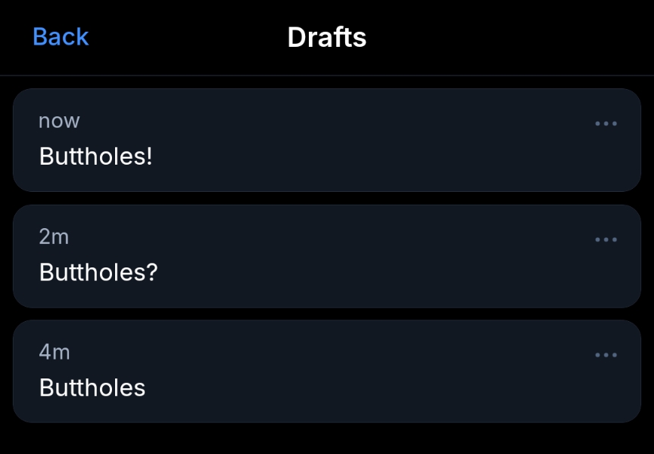Open more options for the Buttholes! draft
The image size is (654, 454).
tap(606, 123)
